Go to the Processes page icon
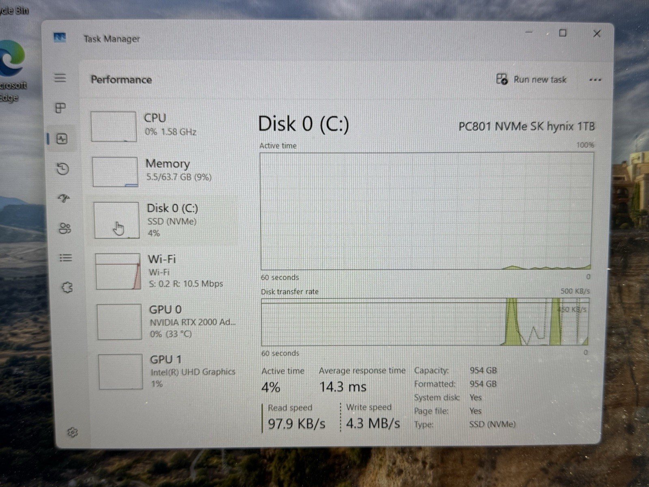 (60, 108)
